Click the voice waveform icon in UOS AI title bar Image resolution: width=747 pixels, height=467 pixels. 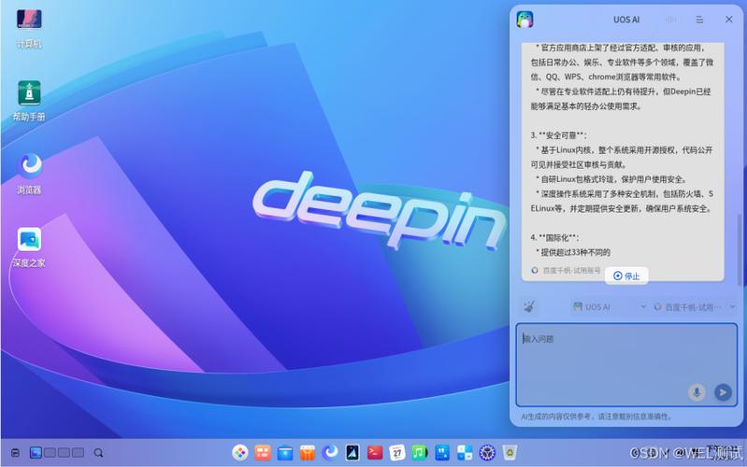[670, 20]
